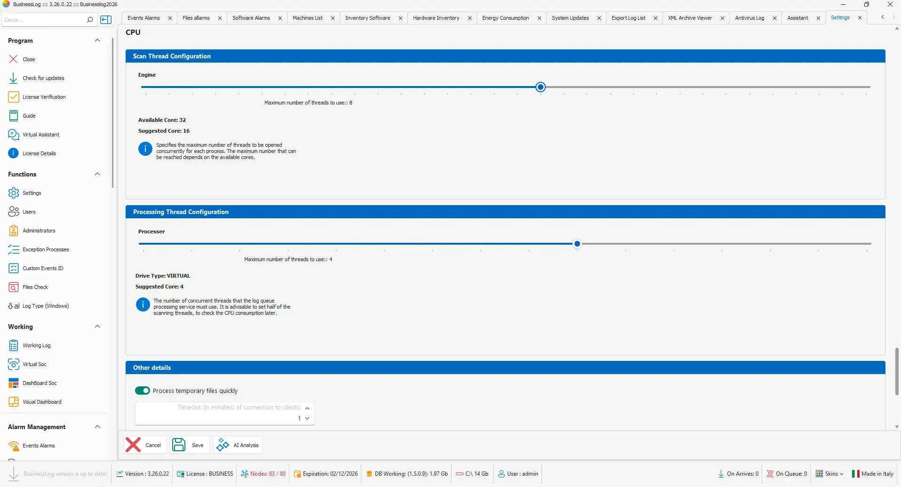Click the sidebar collapse panel icon
Viewport: 901px width, 487px height.
point(106,20)
